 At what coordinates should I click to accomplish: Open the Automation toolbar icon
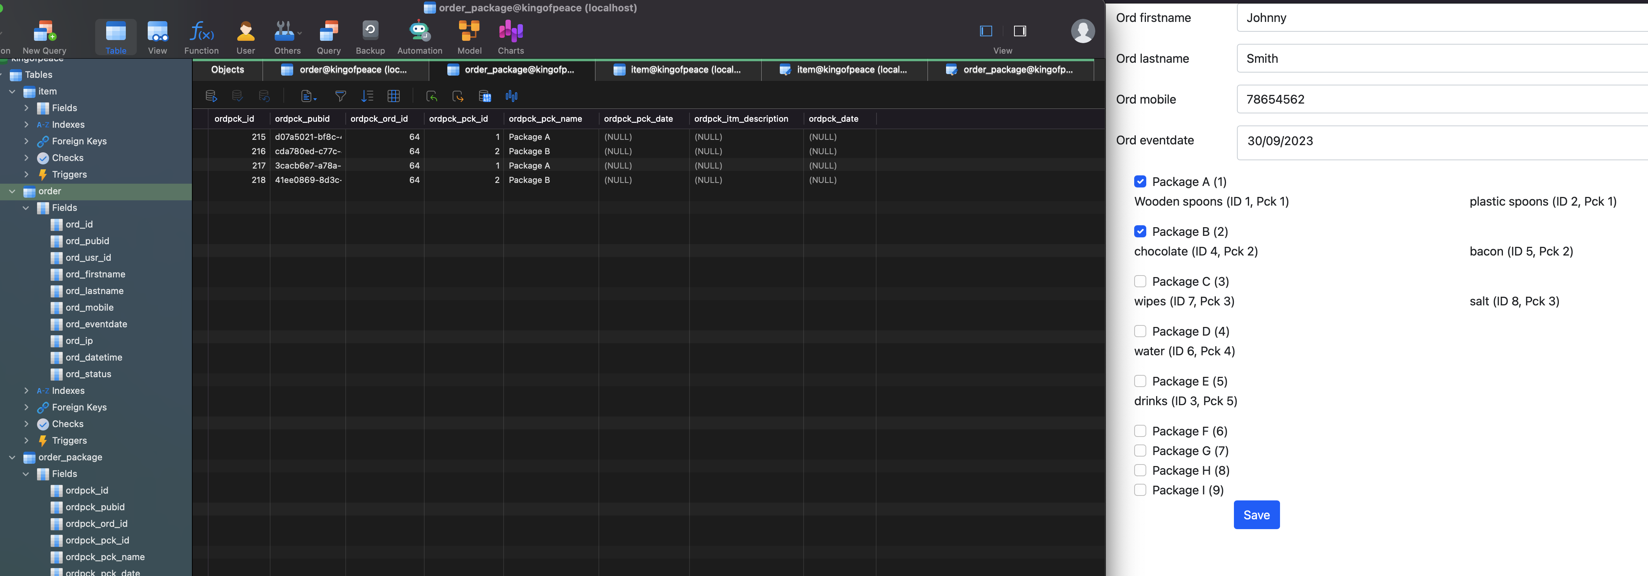[420, 37]
